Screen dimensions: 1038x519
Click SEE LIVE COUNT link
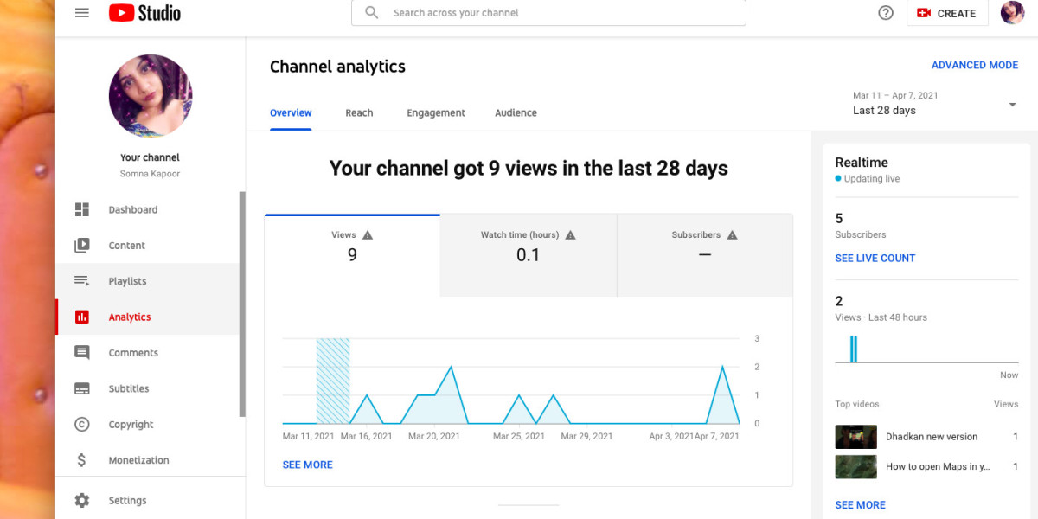click(875, 258)
